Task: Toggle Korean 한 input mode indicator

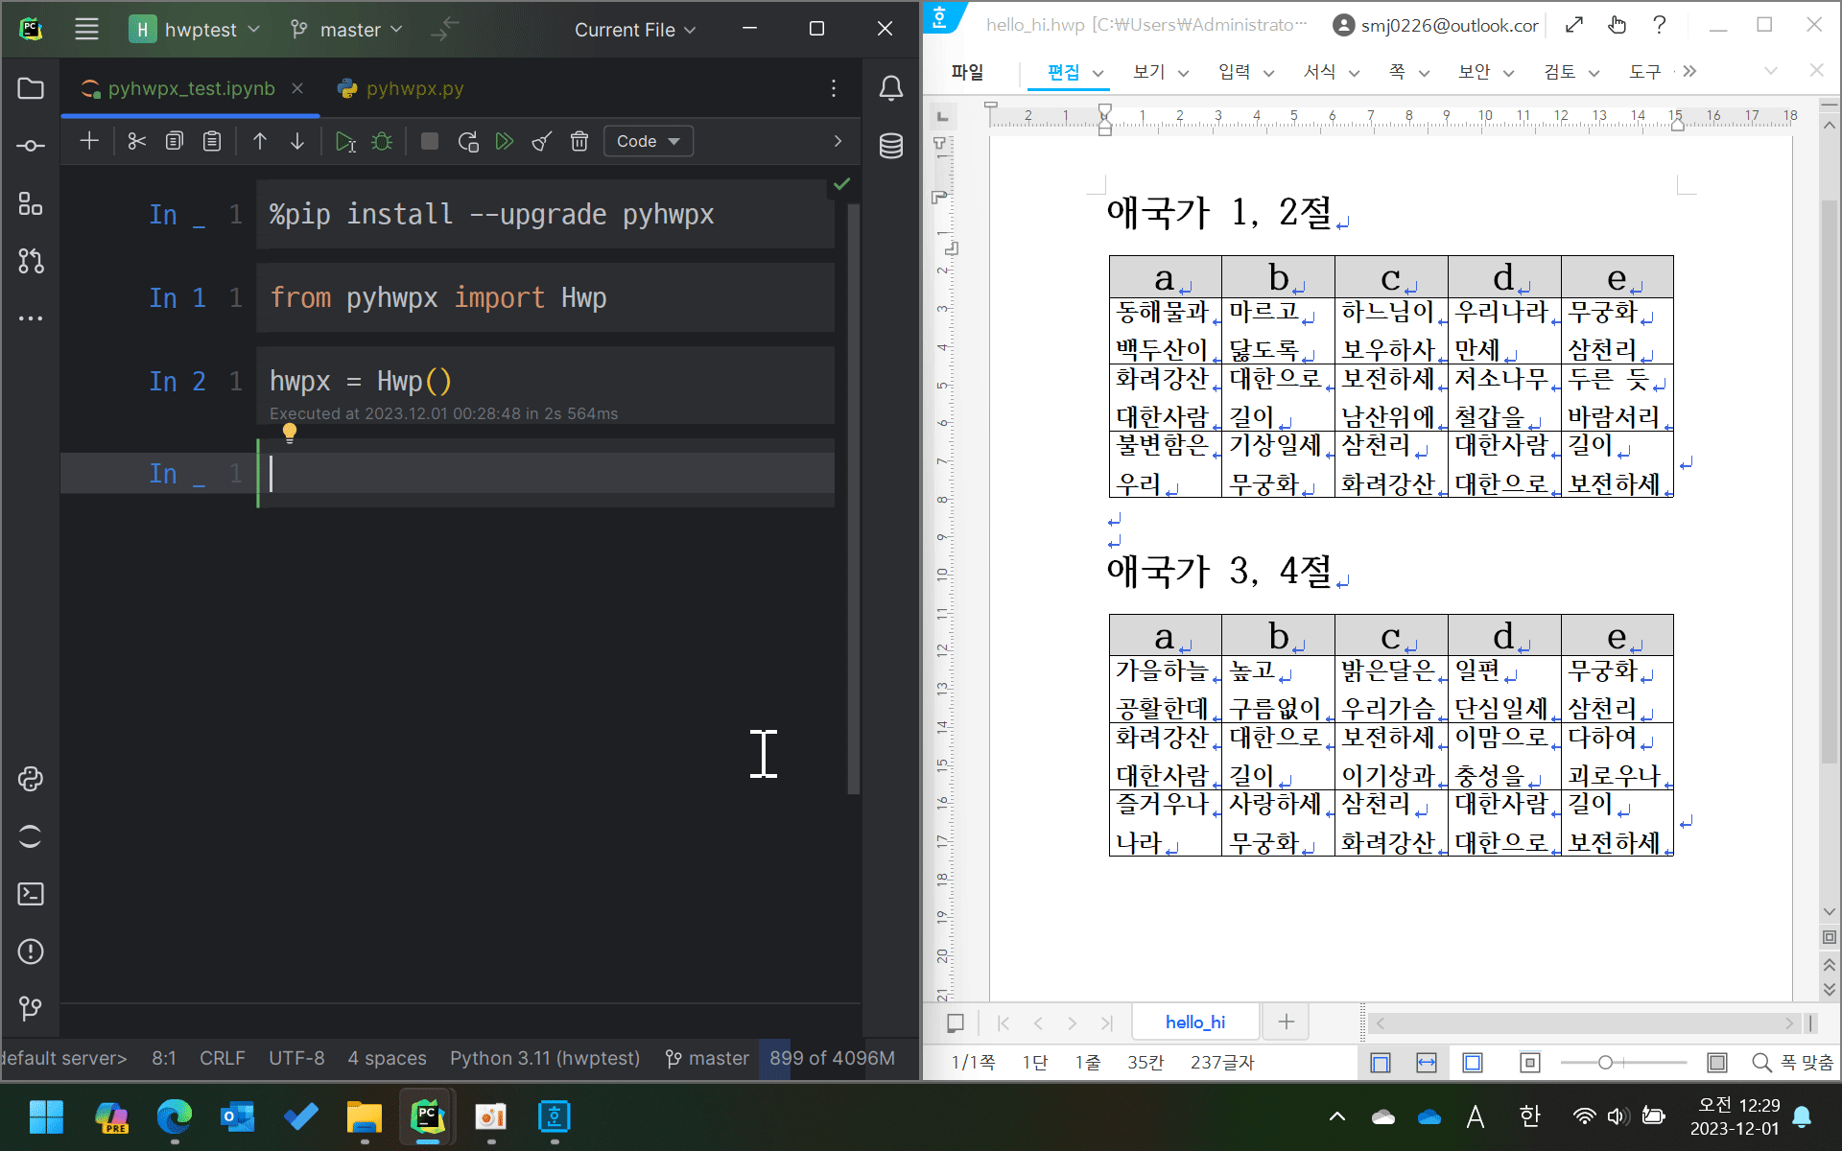Action: click(x=1529, y=1116)
